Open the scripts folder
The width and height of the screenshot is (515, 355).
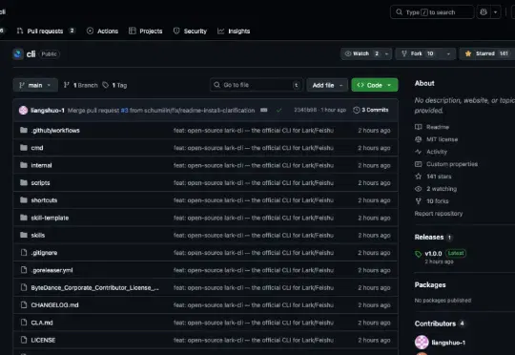tap(40, 182)
